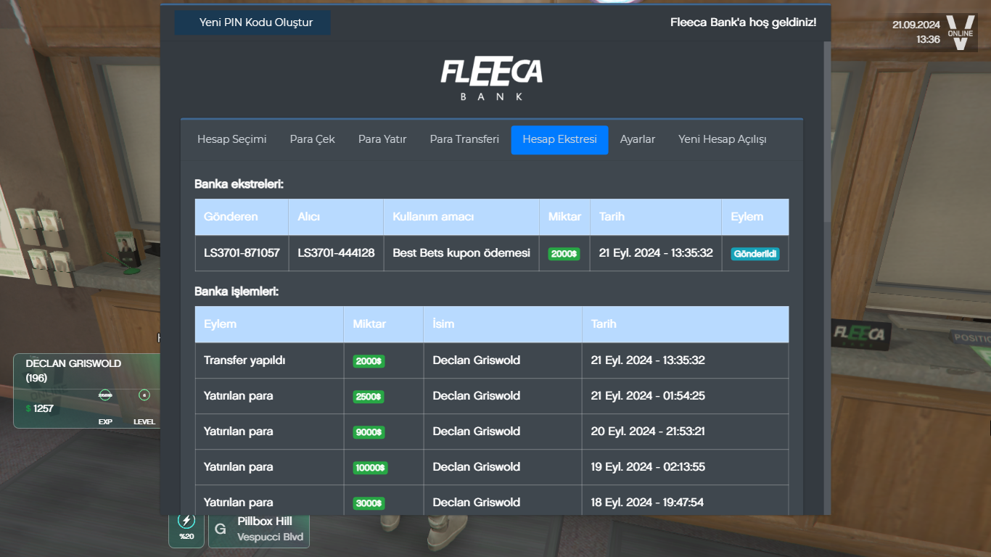Click the date 19 Eyl. 2024 - 02:13:55
The height and width of the screenshot is (557, 991).
point(648,467)
